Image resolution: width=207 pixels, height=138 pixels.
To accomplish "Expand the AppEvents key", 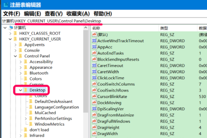I will (x=16, y=45).
